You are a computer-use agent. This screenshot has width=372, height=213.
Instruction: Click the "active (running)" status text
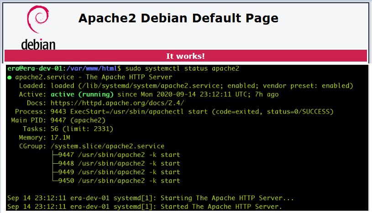point(82,94)
